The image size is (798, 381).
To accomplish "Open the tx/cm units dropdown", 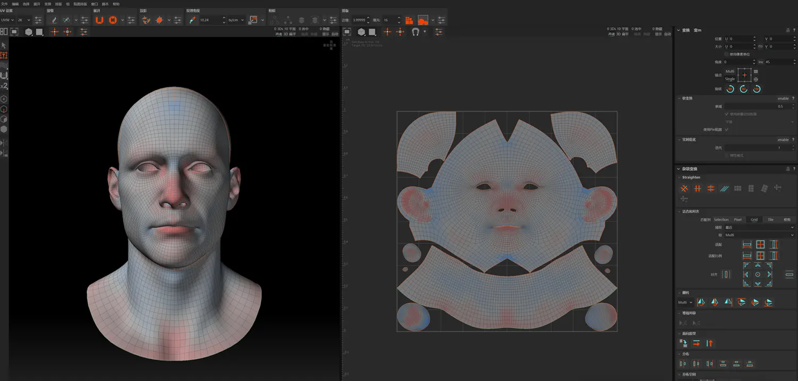I will click(236, 20).
